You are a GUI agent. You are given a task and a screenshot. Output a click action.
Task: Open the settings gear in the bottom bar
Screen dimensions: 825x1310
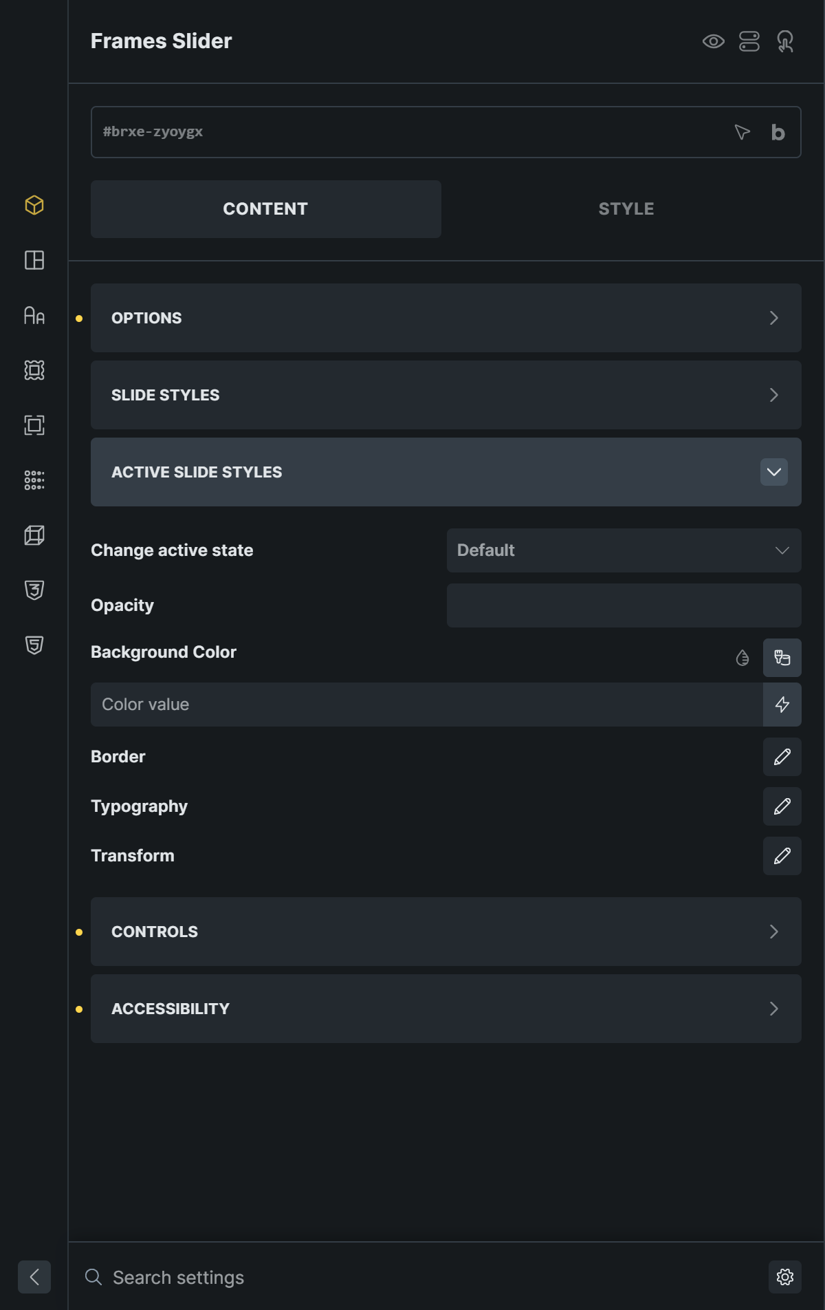pos(785,1277)
